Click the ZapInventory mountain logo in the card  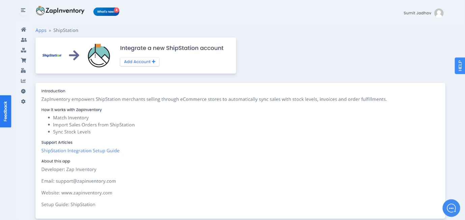pyautogui.click(x=99, y=56)
